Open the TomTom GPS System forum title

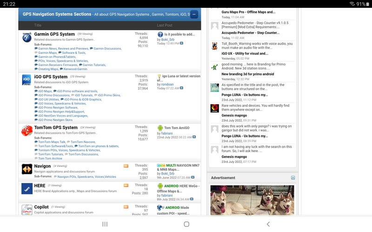56,127
